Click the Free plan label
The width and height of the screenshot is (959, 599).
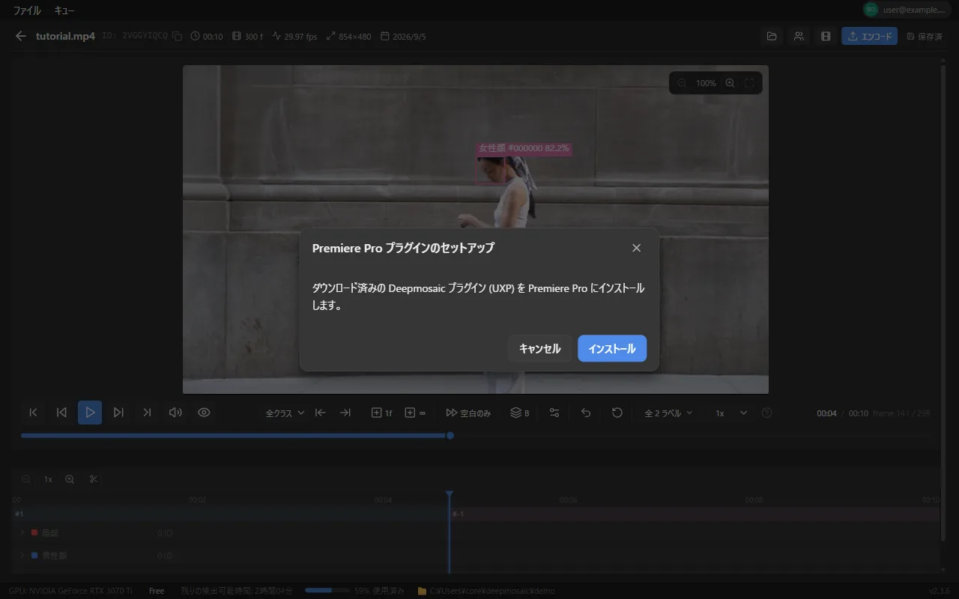coord(157,591)
